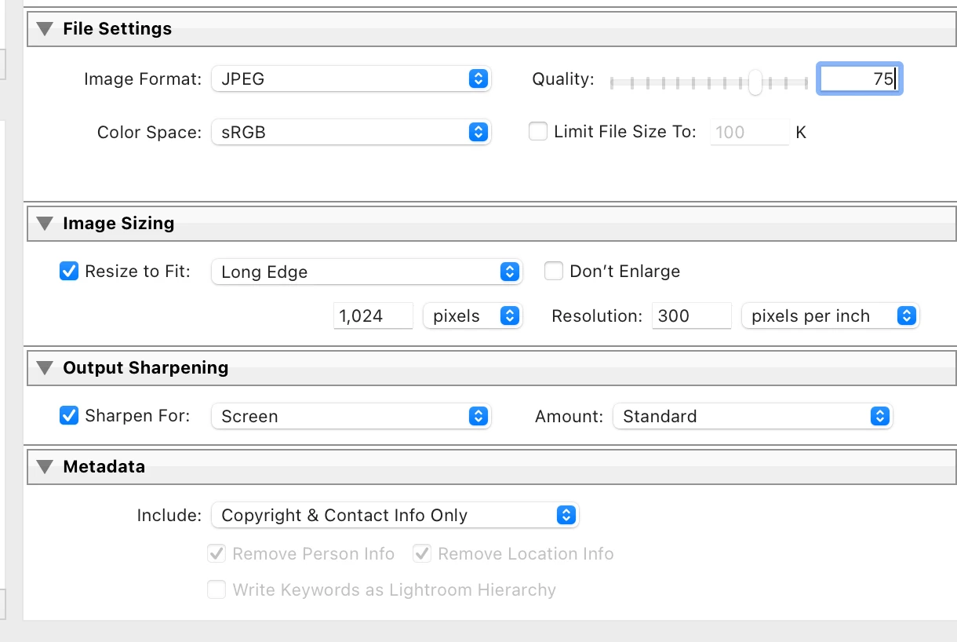Click the file size limit field
The width and height of the screenshot is (957, 642).
(x=749, y=132)
